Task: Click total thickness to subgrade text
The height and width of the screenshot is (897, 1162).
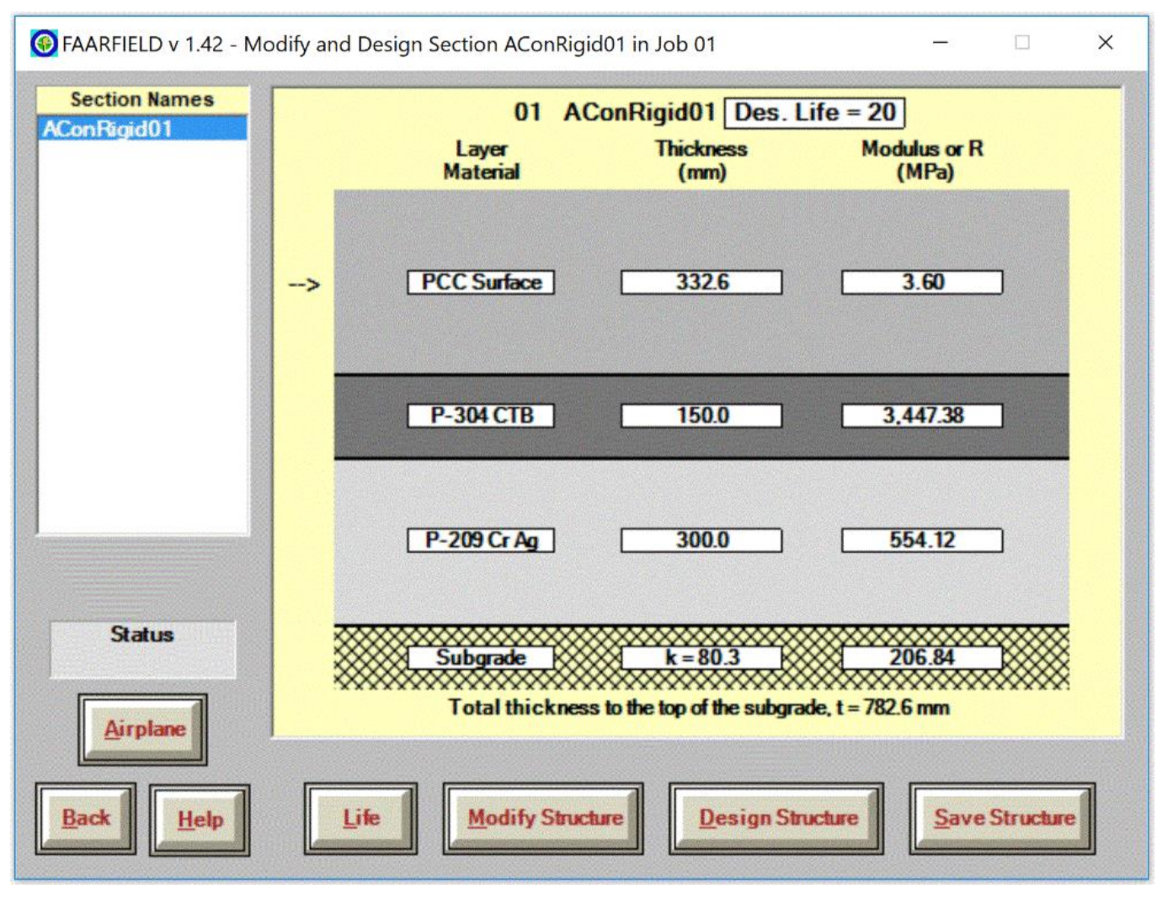Action: pyautogui.click(x=699, y=708)
